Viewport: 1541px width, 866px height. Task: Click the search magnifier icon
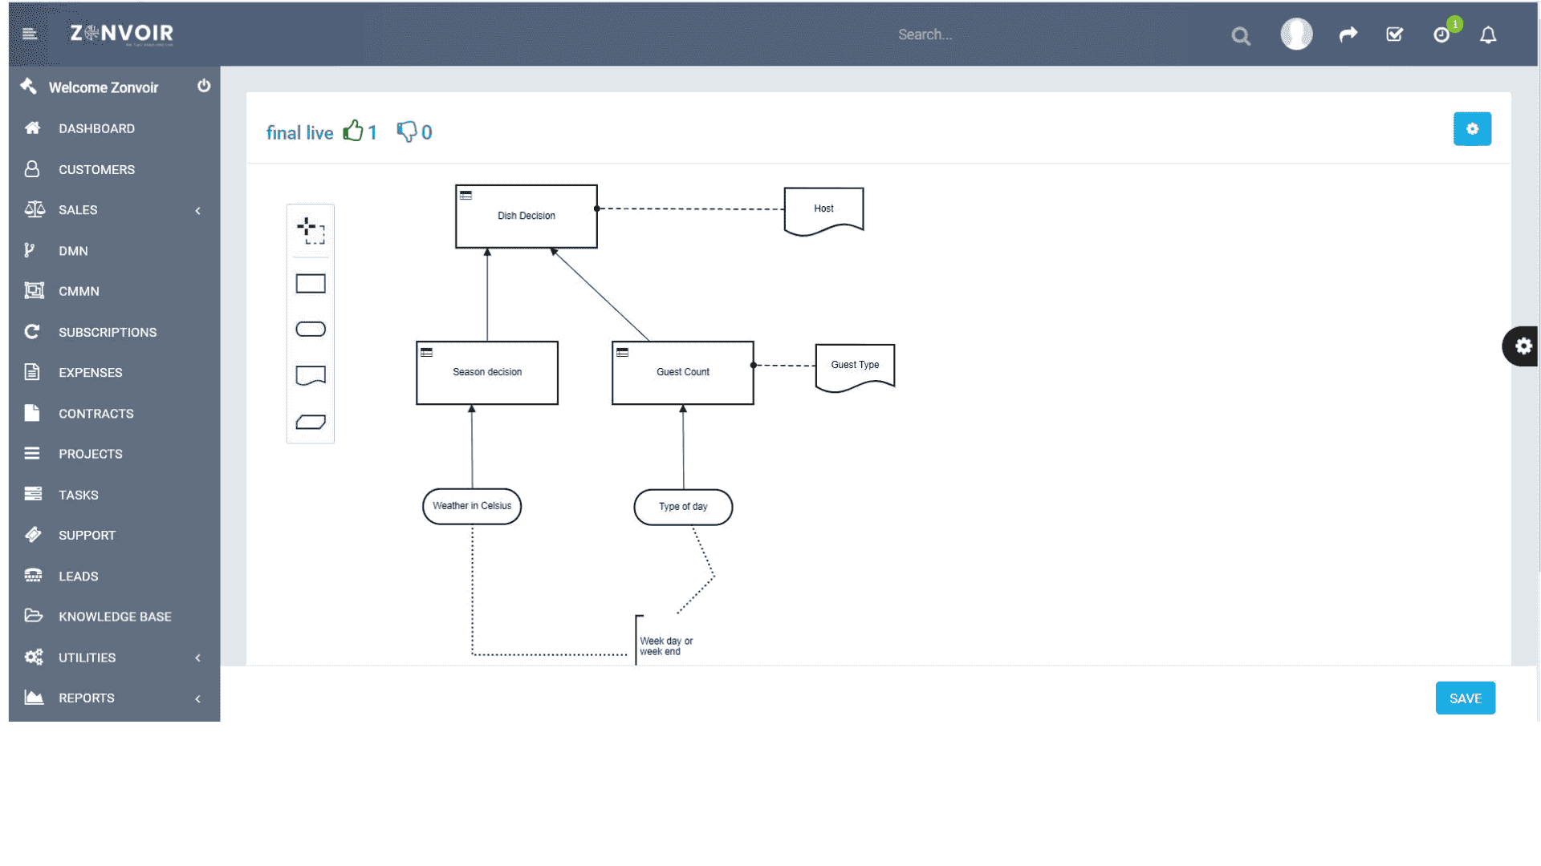tap(1241, 35)
